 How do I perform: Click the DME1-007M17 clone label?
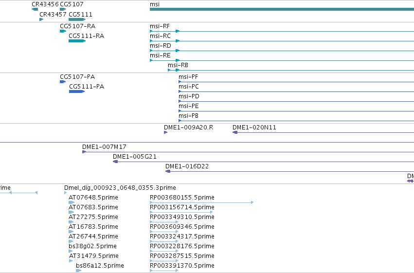[x=104, y=147]
